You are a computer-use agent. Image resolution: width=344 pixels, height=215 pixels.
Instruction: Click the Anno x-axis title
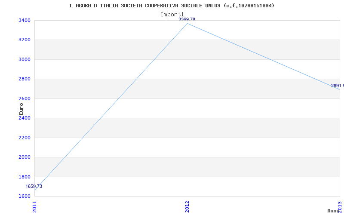tap(334, 211)
